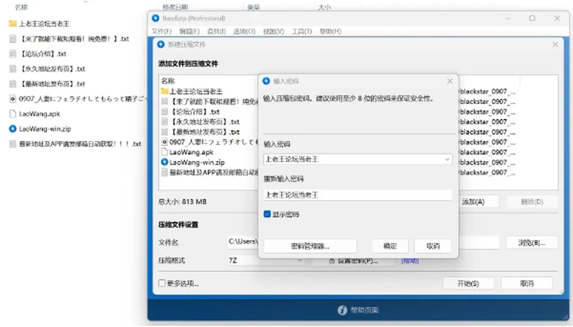Click the 重新输入密码 input field
The image size is (573, 327).
click(358, 195)
